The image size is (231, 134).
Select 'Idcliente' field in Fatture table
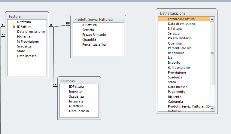(x=24, y=36)
